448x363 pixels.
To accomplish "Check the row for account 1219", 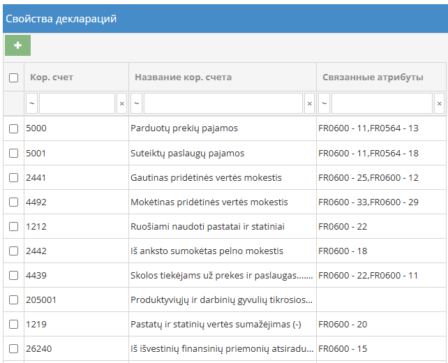I will pyautogui.click(x=13, y=325).
